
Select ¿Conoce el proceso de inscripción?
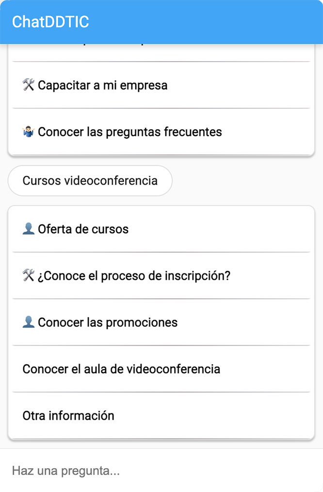tap(134, 276)
